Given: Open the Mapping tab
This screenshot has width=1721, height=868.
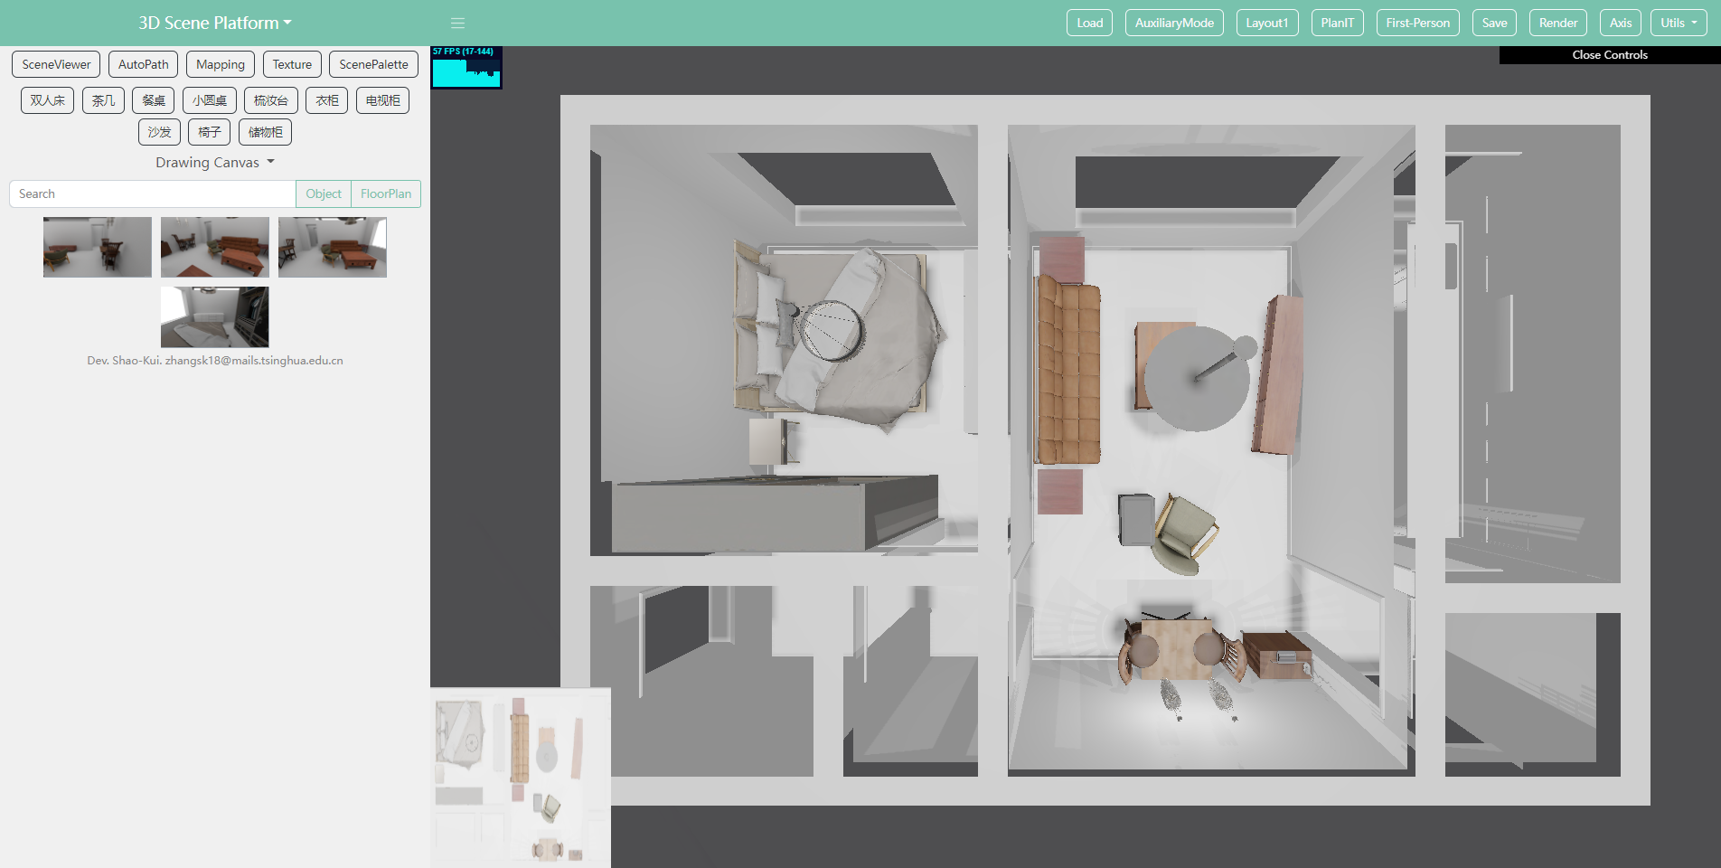Looking at the screenshot, I should pyautogui.click(x=221, y=64).
